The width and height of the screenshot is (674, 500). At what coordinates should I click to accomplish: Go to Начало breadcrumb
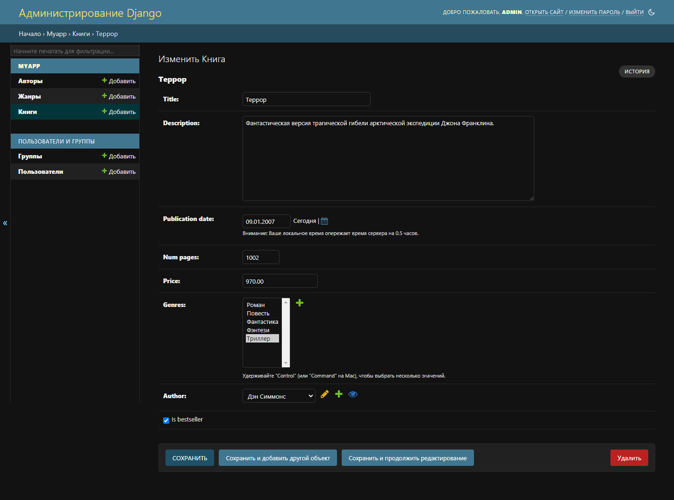(30, 34)
